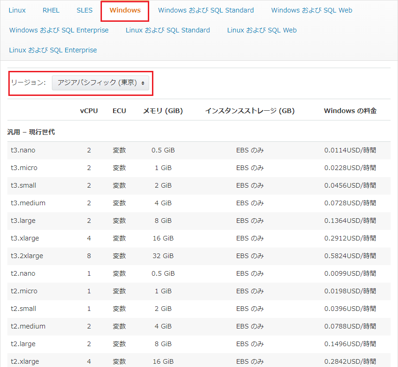The height and width of the screenshot is (367, 398).
Task: Open Windows および SQL Standard tab
Action: click(x=206, y=10)
